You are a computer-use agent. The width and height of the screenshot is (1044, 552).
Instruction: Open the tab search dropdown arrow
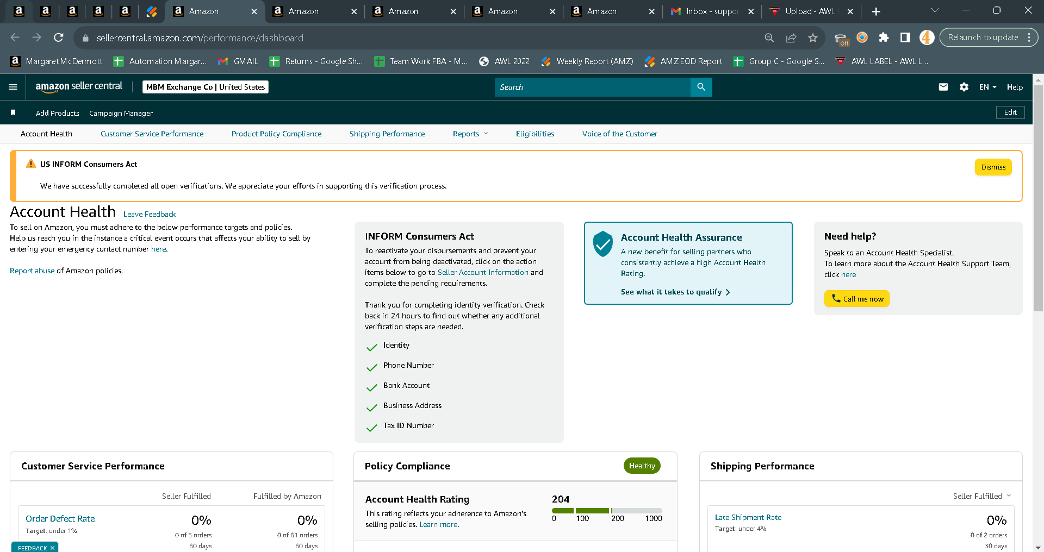(x=935, y=10)
